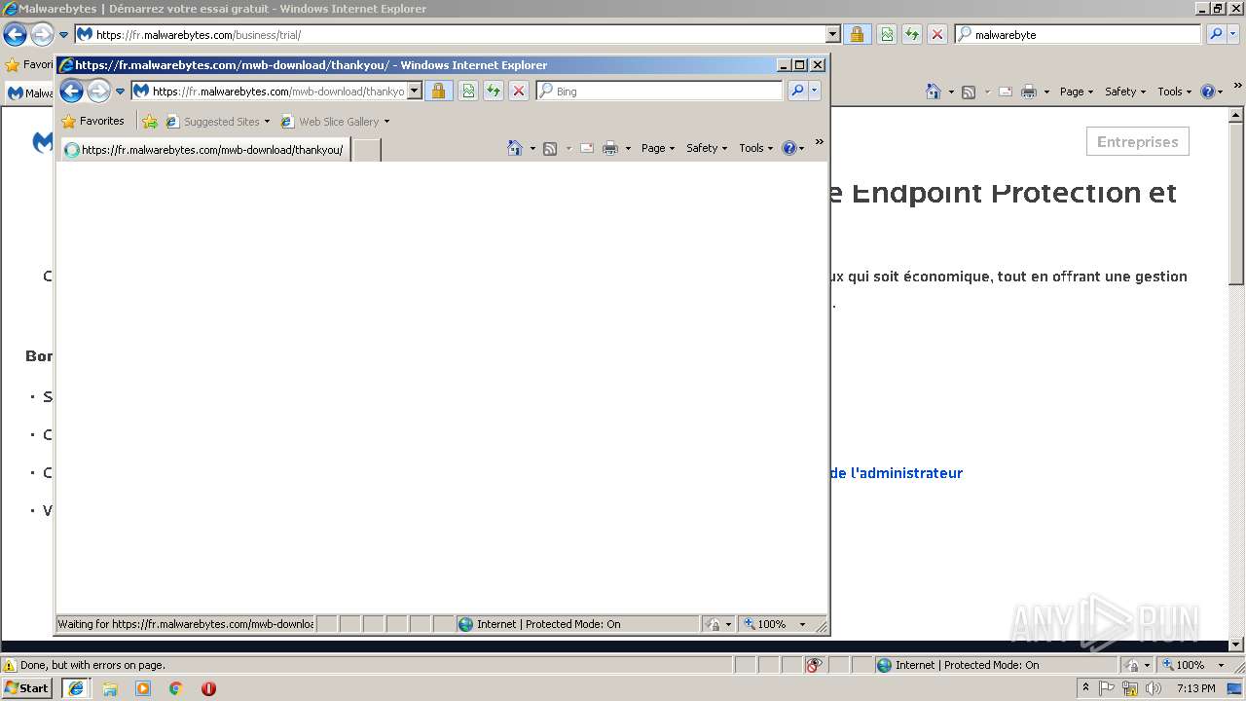The height and width of the screenshot is (701, 1246).
Task: Click Read Mail icon in front window
Action: point(587,148)
